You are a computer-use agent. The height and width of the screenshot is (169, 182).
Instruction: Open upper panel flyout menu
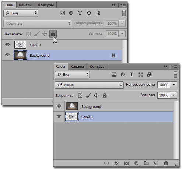click(x=123, y=5)
